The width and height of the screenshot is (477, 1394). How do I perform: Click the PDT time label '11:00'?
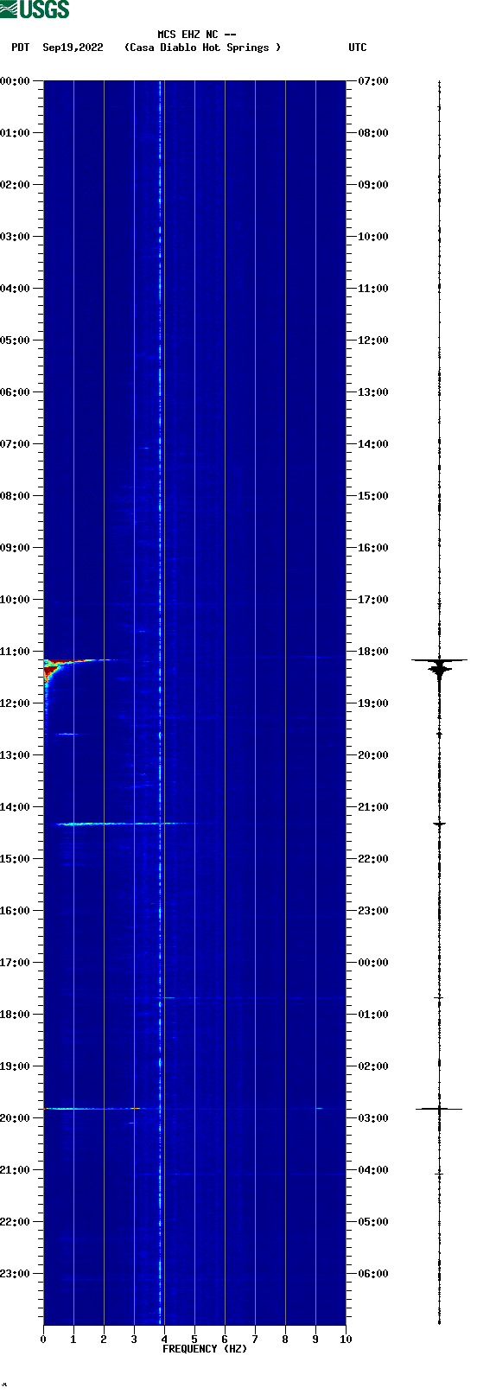(16, 652)
